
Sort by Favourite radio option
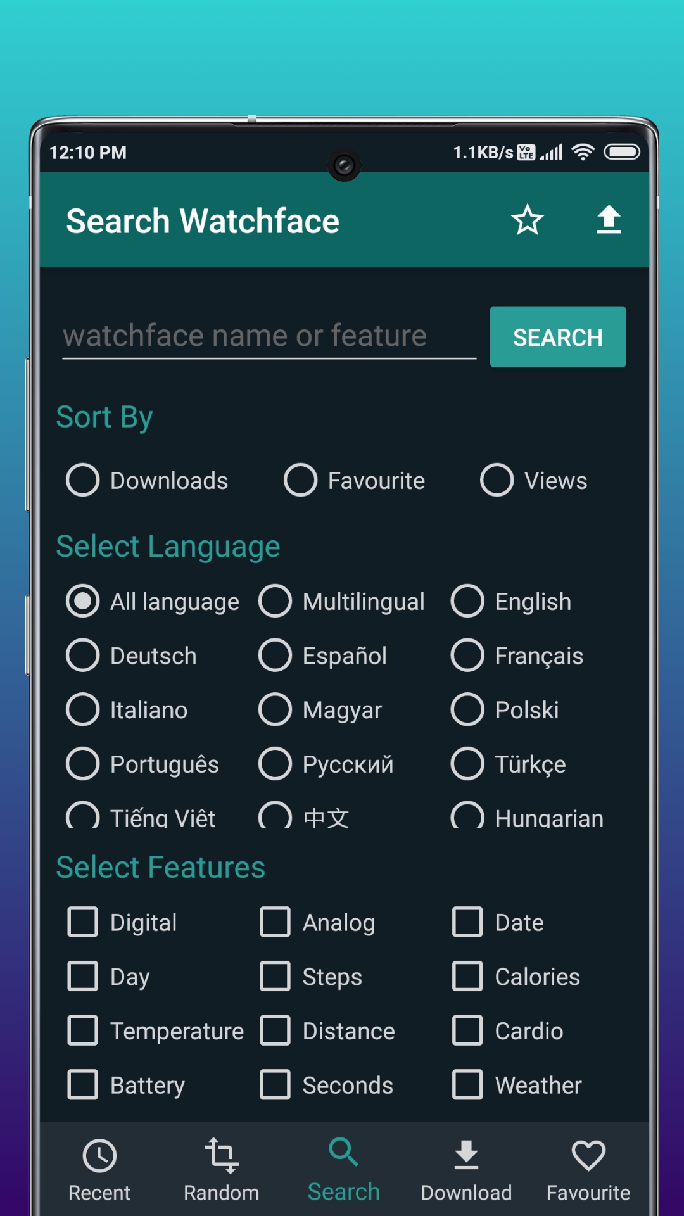coord(301,480)
